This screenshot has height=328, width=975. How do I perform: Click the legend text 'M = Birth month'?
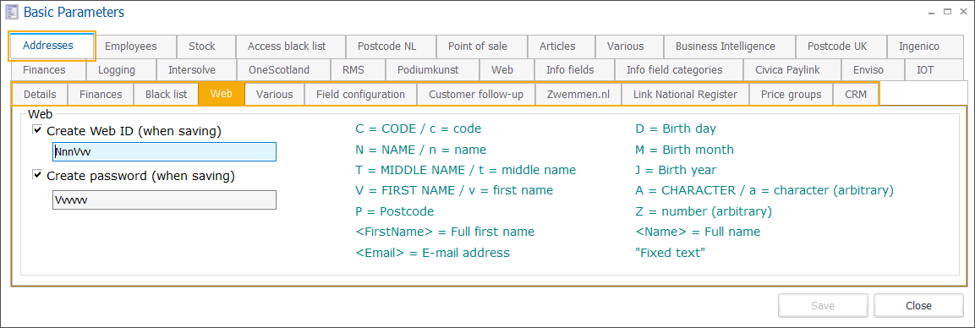[684, 150]
